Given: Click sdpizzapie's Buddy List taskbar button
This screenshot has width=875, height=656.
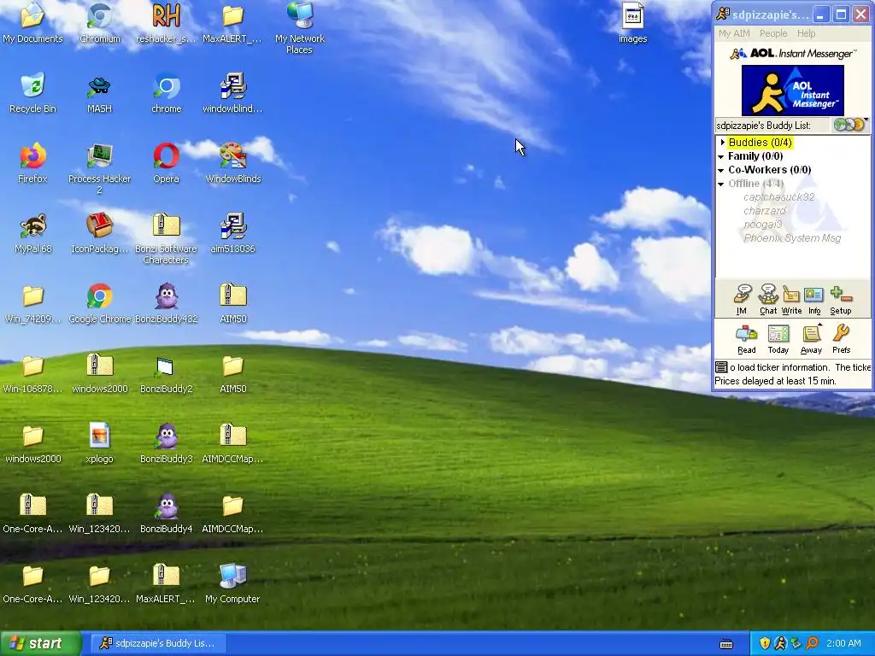Looking at the screenshot, I should (157, 643).
